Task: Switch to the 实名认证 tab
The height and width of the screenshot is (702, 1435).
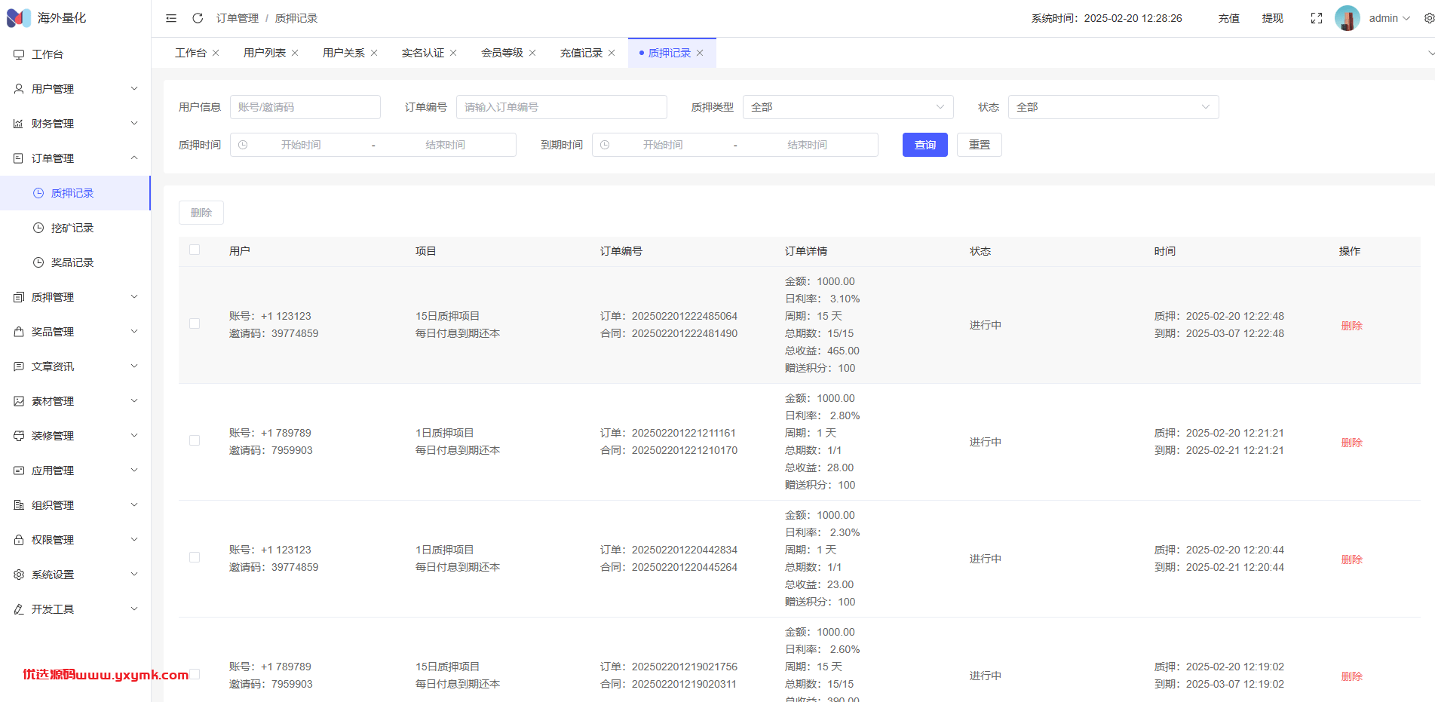Action: [422, 53]
